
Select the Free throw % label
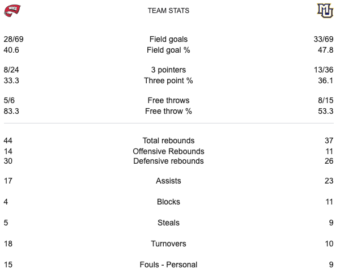coord(168,111)
